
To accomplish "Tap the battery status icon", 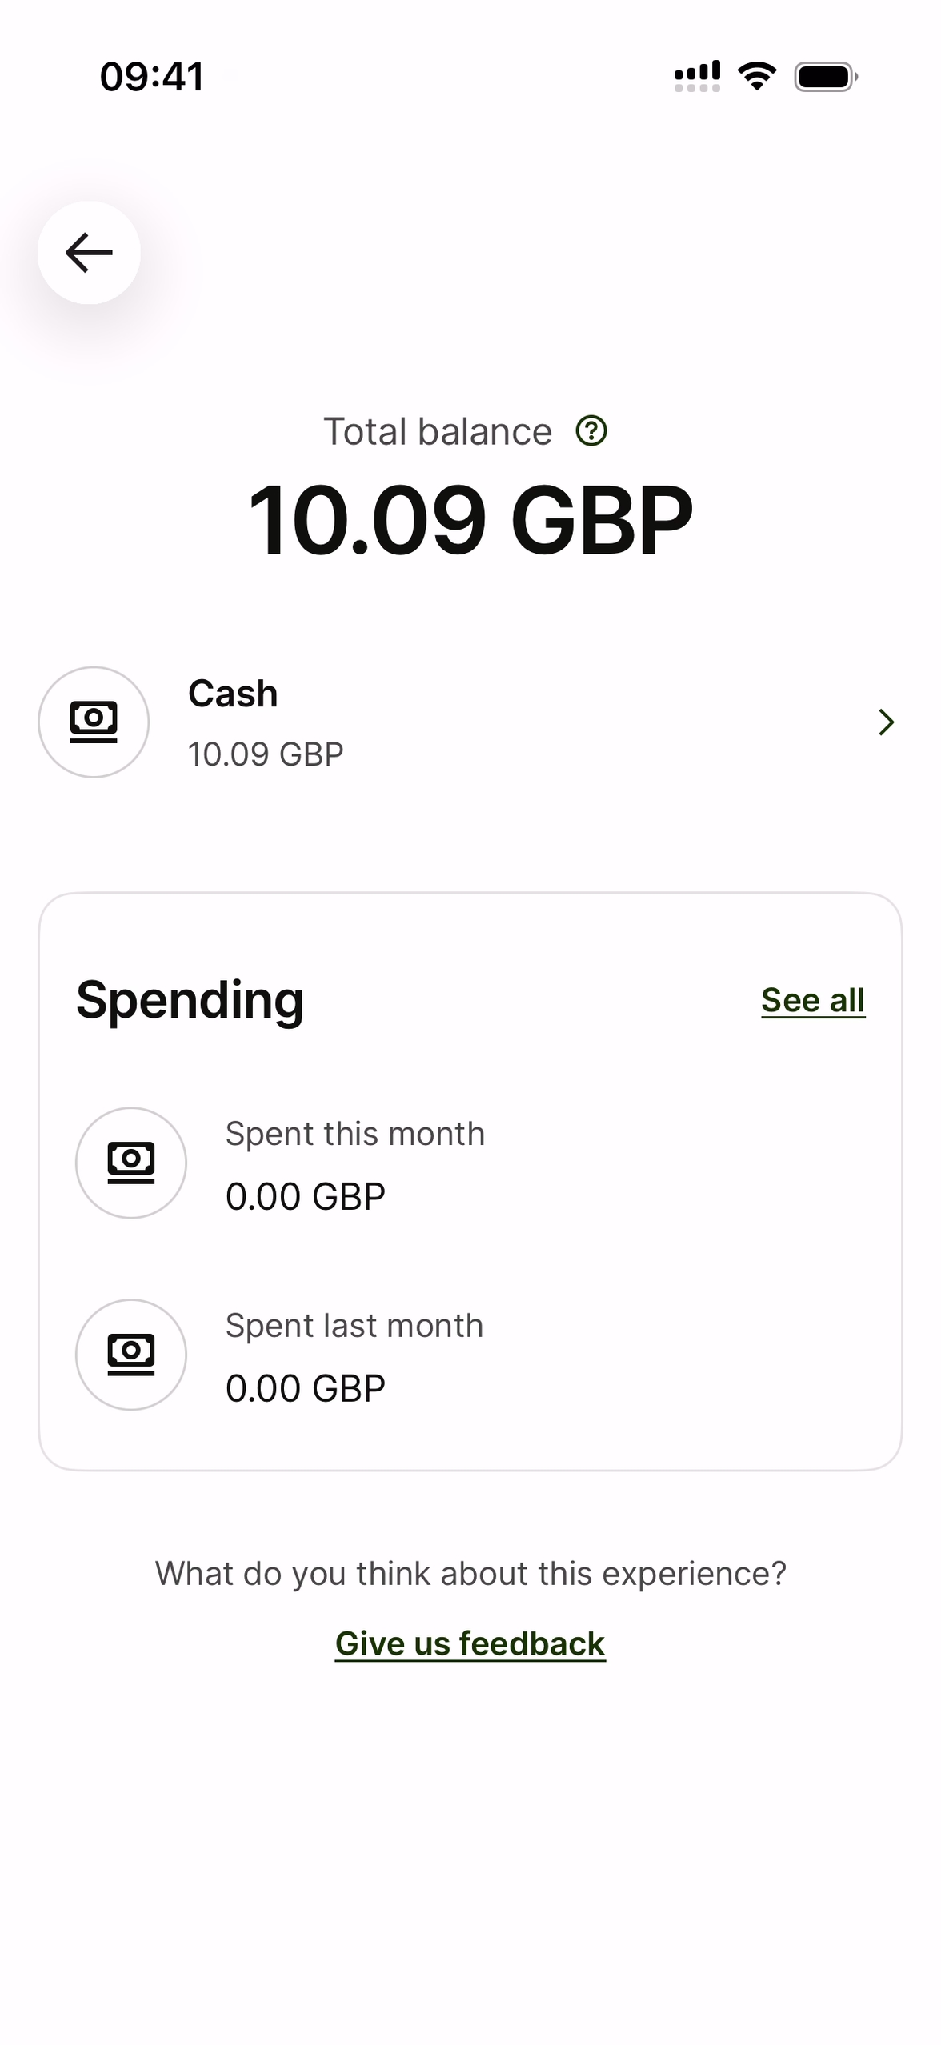I will point(825,77).
